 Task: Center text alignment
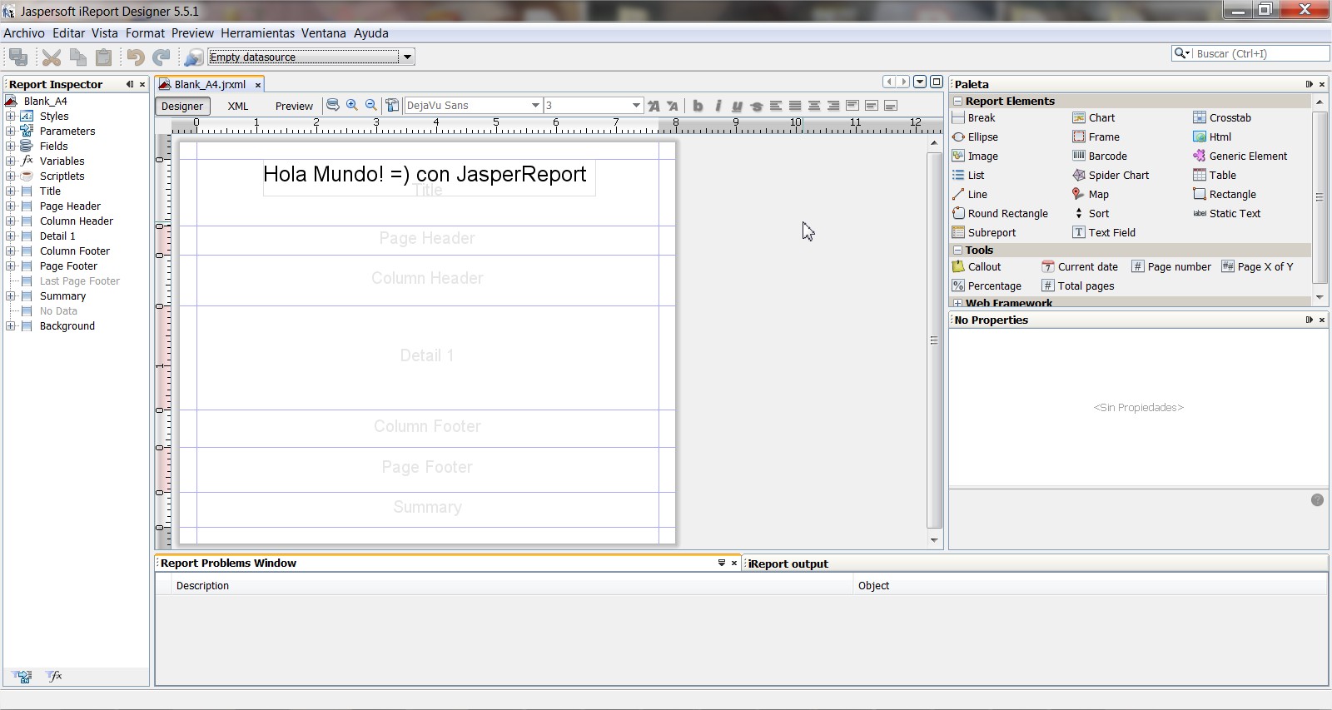coord(814,106)
